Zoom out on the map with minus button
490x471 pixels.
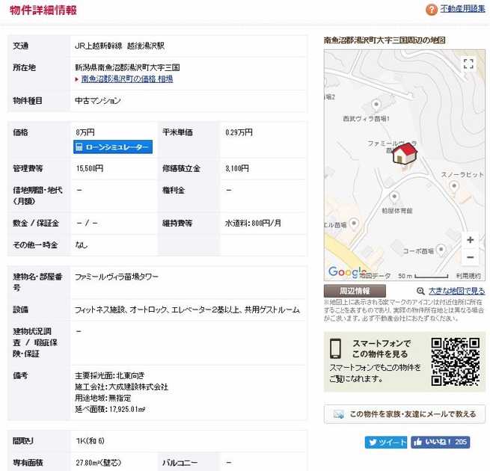tap(470, 257)
